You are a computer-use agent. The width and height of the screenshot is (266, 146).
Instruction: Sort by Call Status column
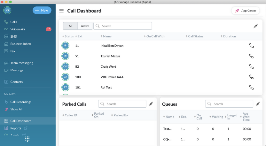(x=194, y=36)
